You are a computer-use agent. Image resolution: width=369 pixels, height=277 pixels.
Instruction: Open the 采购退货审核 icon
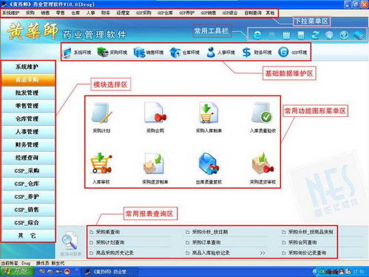click(263, 164)
